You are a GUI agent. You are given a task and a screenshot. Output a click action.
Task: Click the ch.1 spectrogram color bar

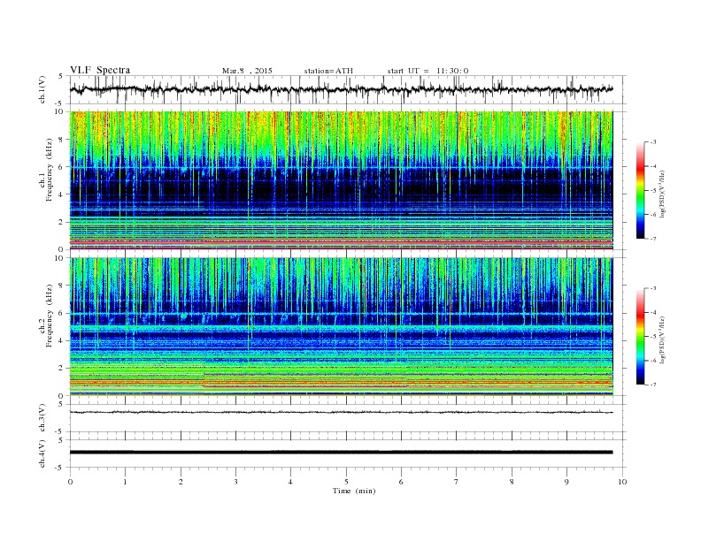(x=640, y=190)
